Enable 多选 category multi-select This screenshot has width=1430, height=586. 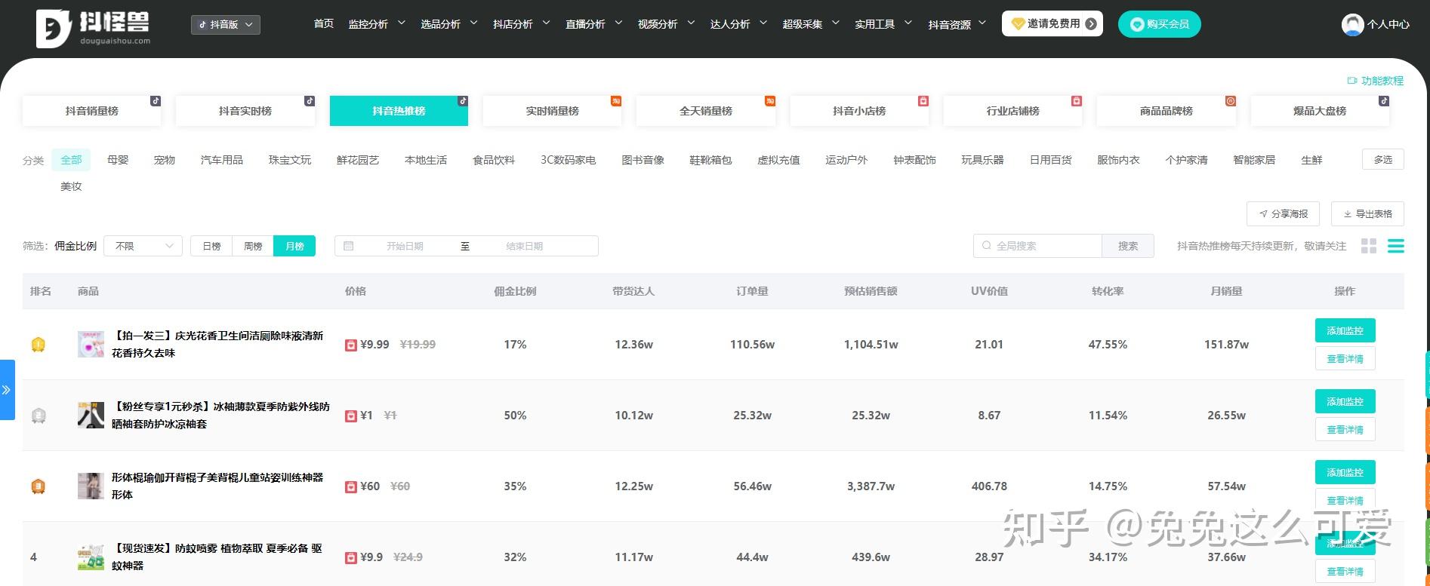(x=1382, y=159)
